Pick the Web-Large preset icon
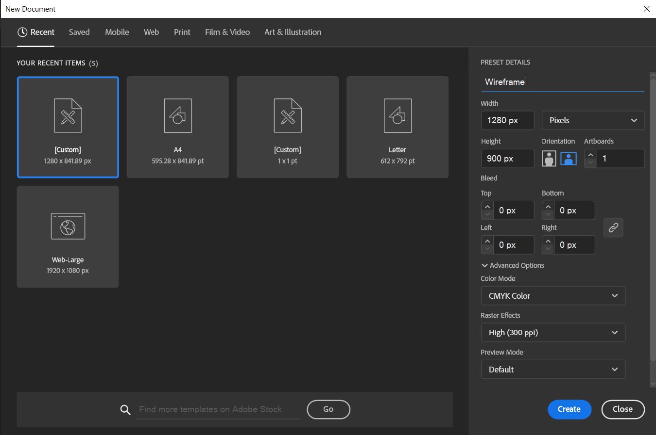This screenshot has height=435, width=656. (68, 226)
